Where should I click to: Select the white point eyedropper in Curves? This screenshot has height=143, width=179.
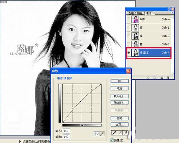[x=125, y=133]
